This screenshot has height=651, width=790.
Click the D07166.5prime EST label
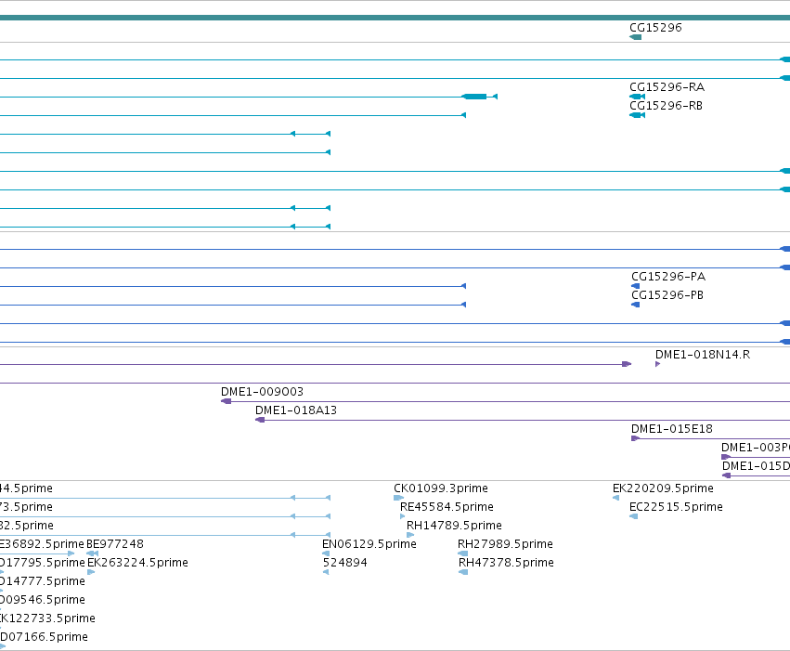pyautogui.click(x=44, y=637)
